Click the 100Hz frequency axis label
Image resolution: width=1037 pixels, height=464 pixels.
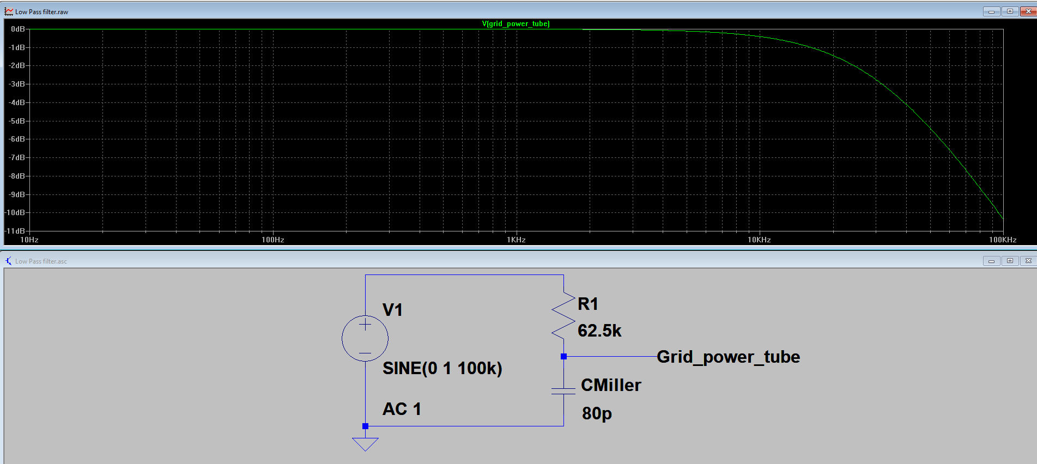[x=273, y=240]
